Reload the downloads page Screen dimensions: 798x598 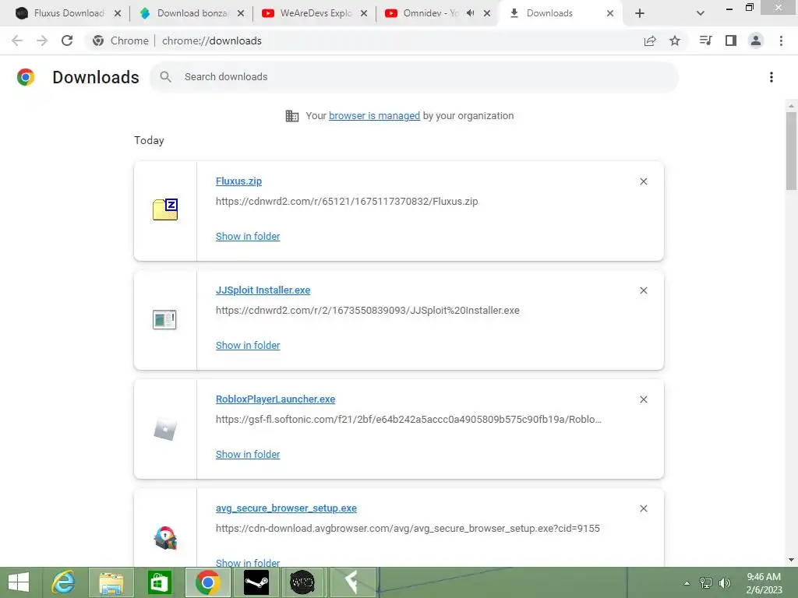pyautogui.click(x=67, y=40)
